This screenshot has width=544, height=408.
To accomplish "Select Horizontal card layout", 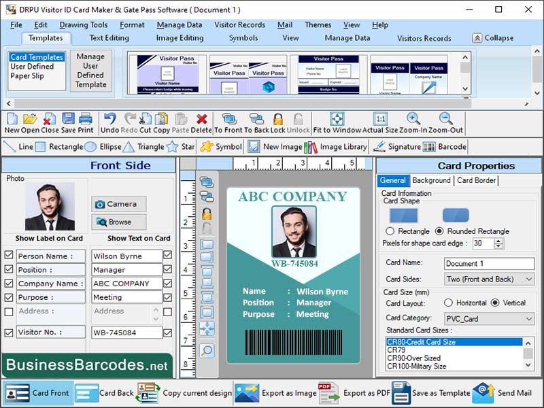I will (448, 303).
